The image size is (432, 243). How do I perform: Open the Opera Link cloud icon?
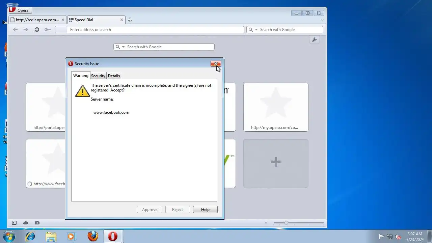coord(26,223)
